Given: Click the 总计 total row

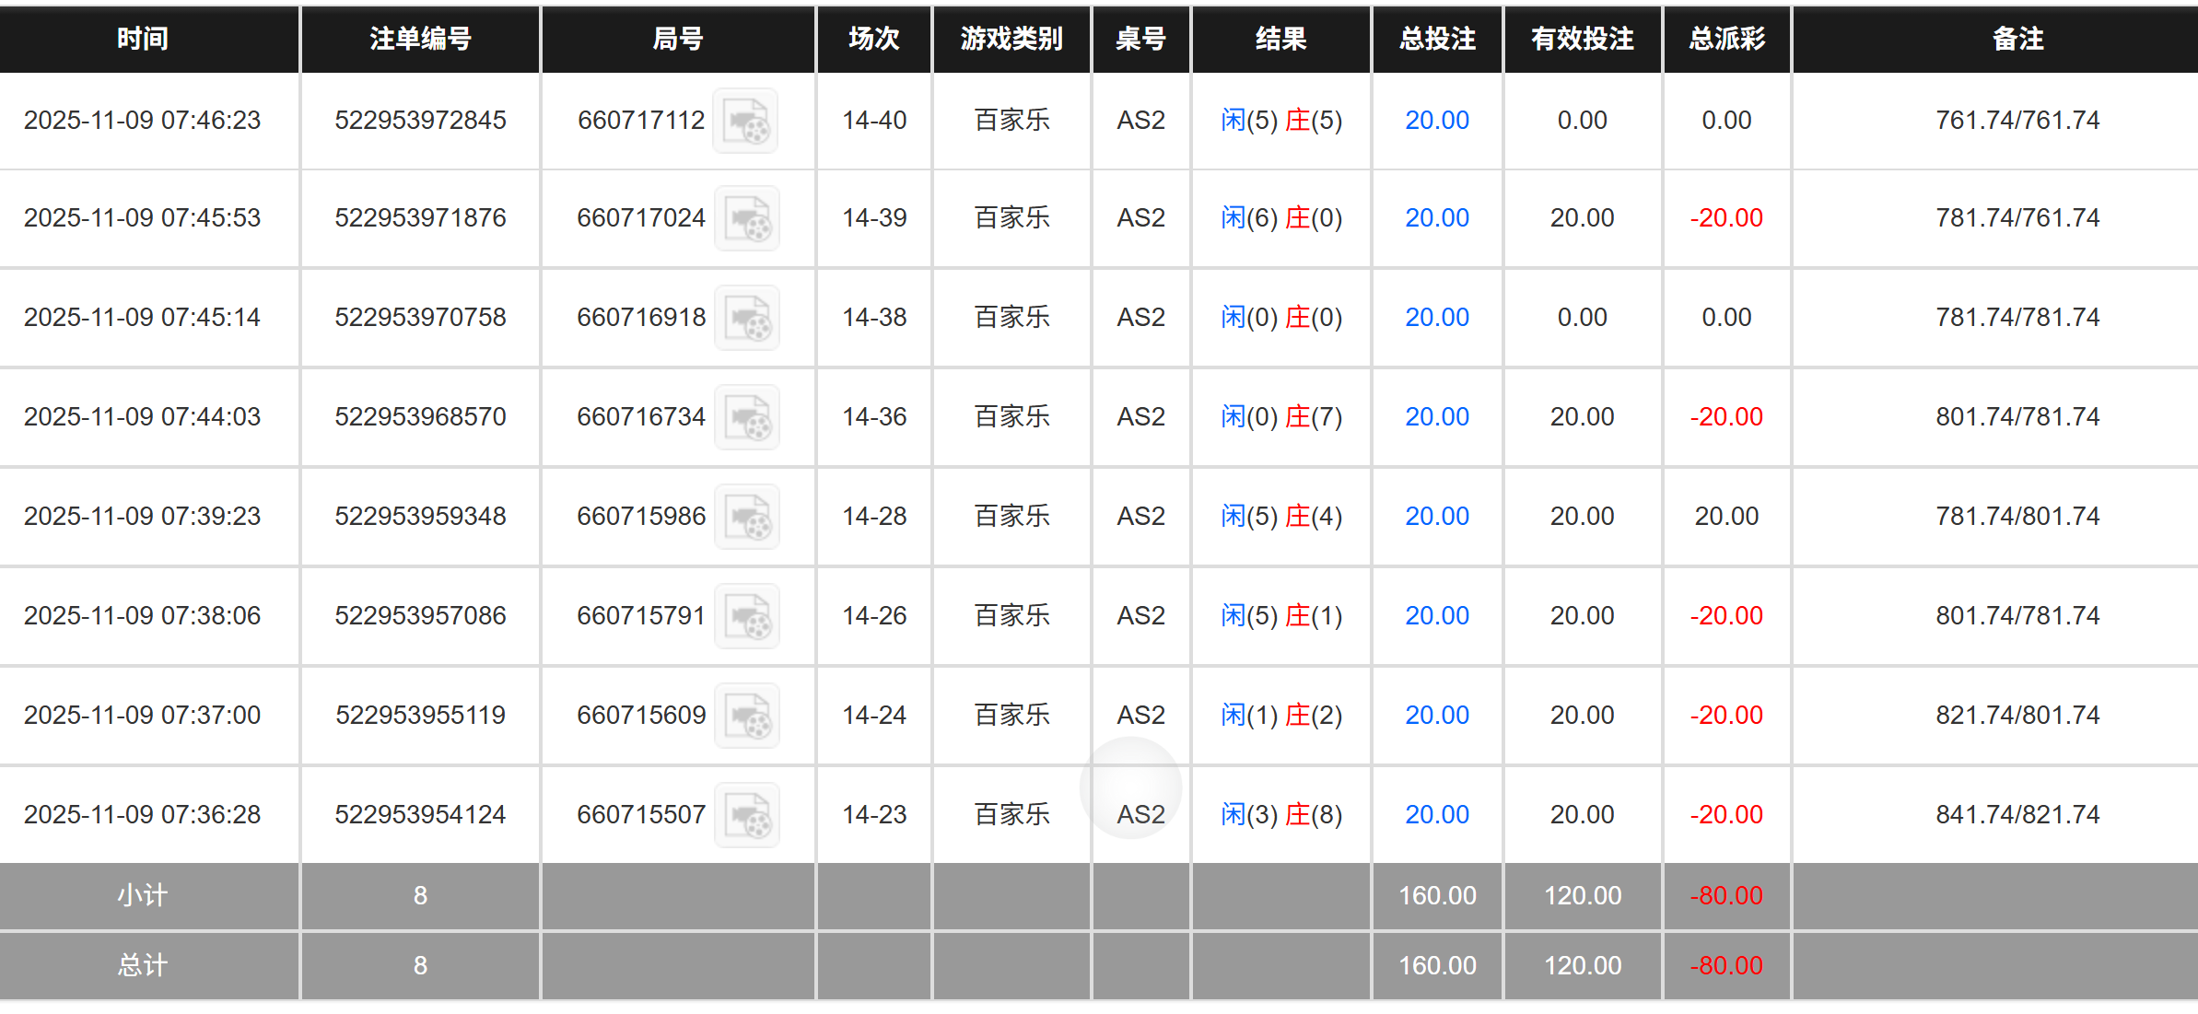Looking at the screenshot, I should pos(143,965).
